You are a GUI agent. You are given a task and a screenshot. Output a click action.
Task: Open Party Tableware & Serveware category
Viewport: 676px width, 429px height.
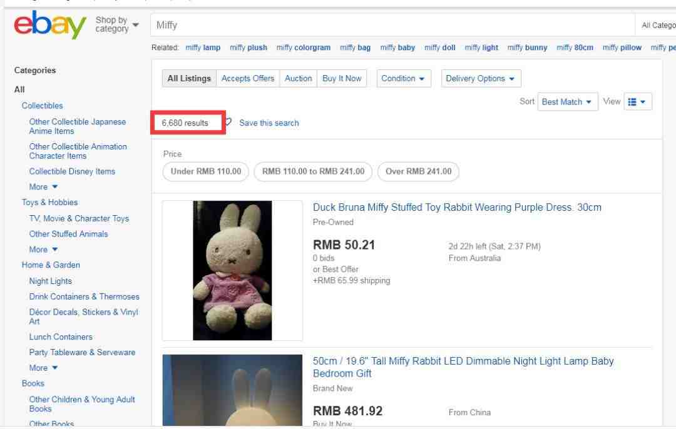[x=82, y=352]
